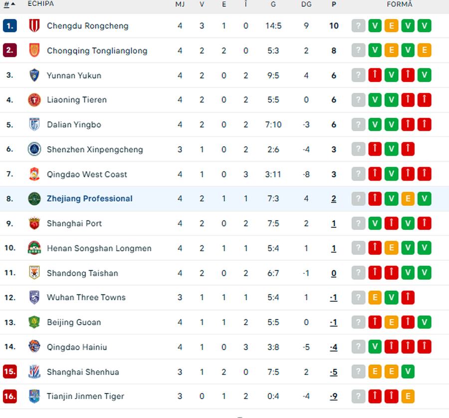The height and width of the screenshot is (418, 449).
Task: Click the Zhejiang Professional green crest
Action: [x=34, y=199]
